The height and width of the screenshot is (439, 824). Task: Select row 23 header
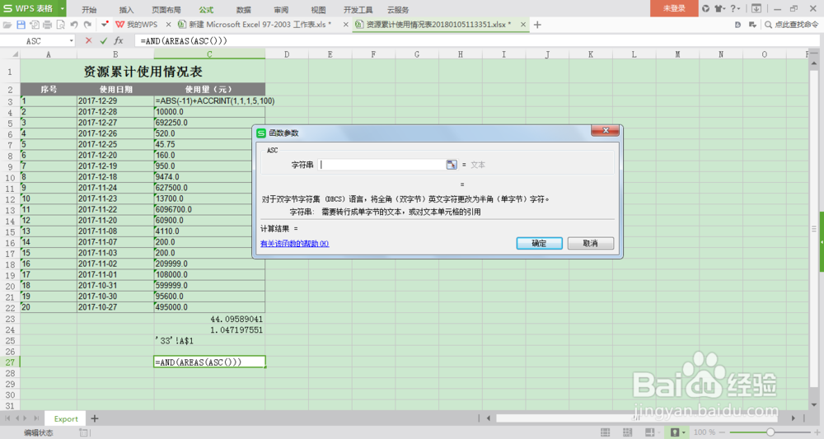pos(10,319)
